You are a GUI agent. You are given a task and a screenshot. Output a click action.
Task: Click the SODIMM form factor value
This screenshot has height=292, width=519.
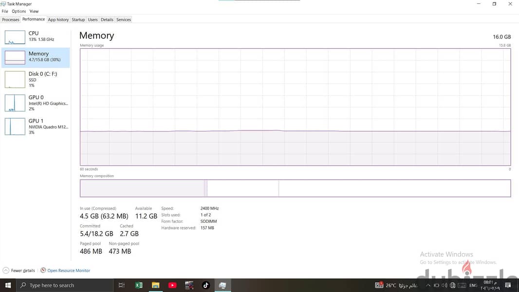(208, 221)
